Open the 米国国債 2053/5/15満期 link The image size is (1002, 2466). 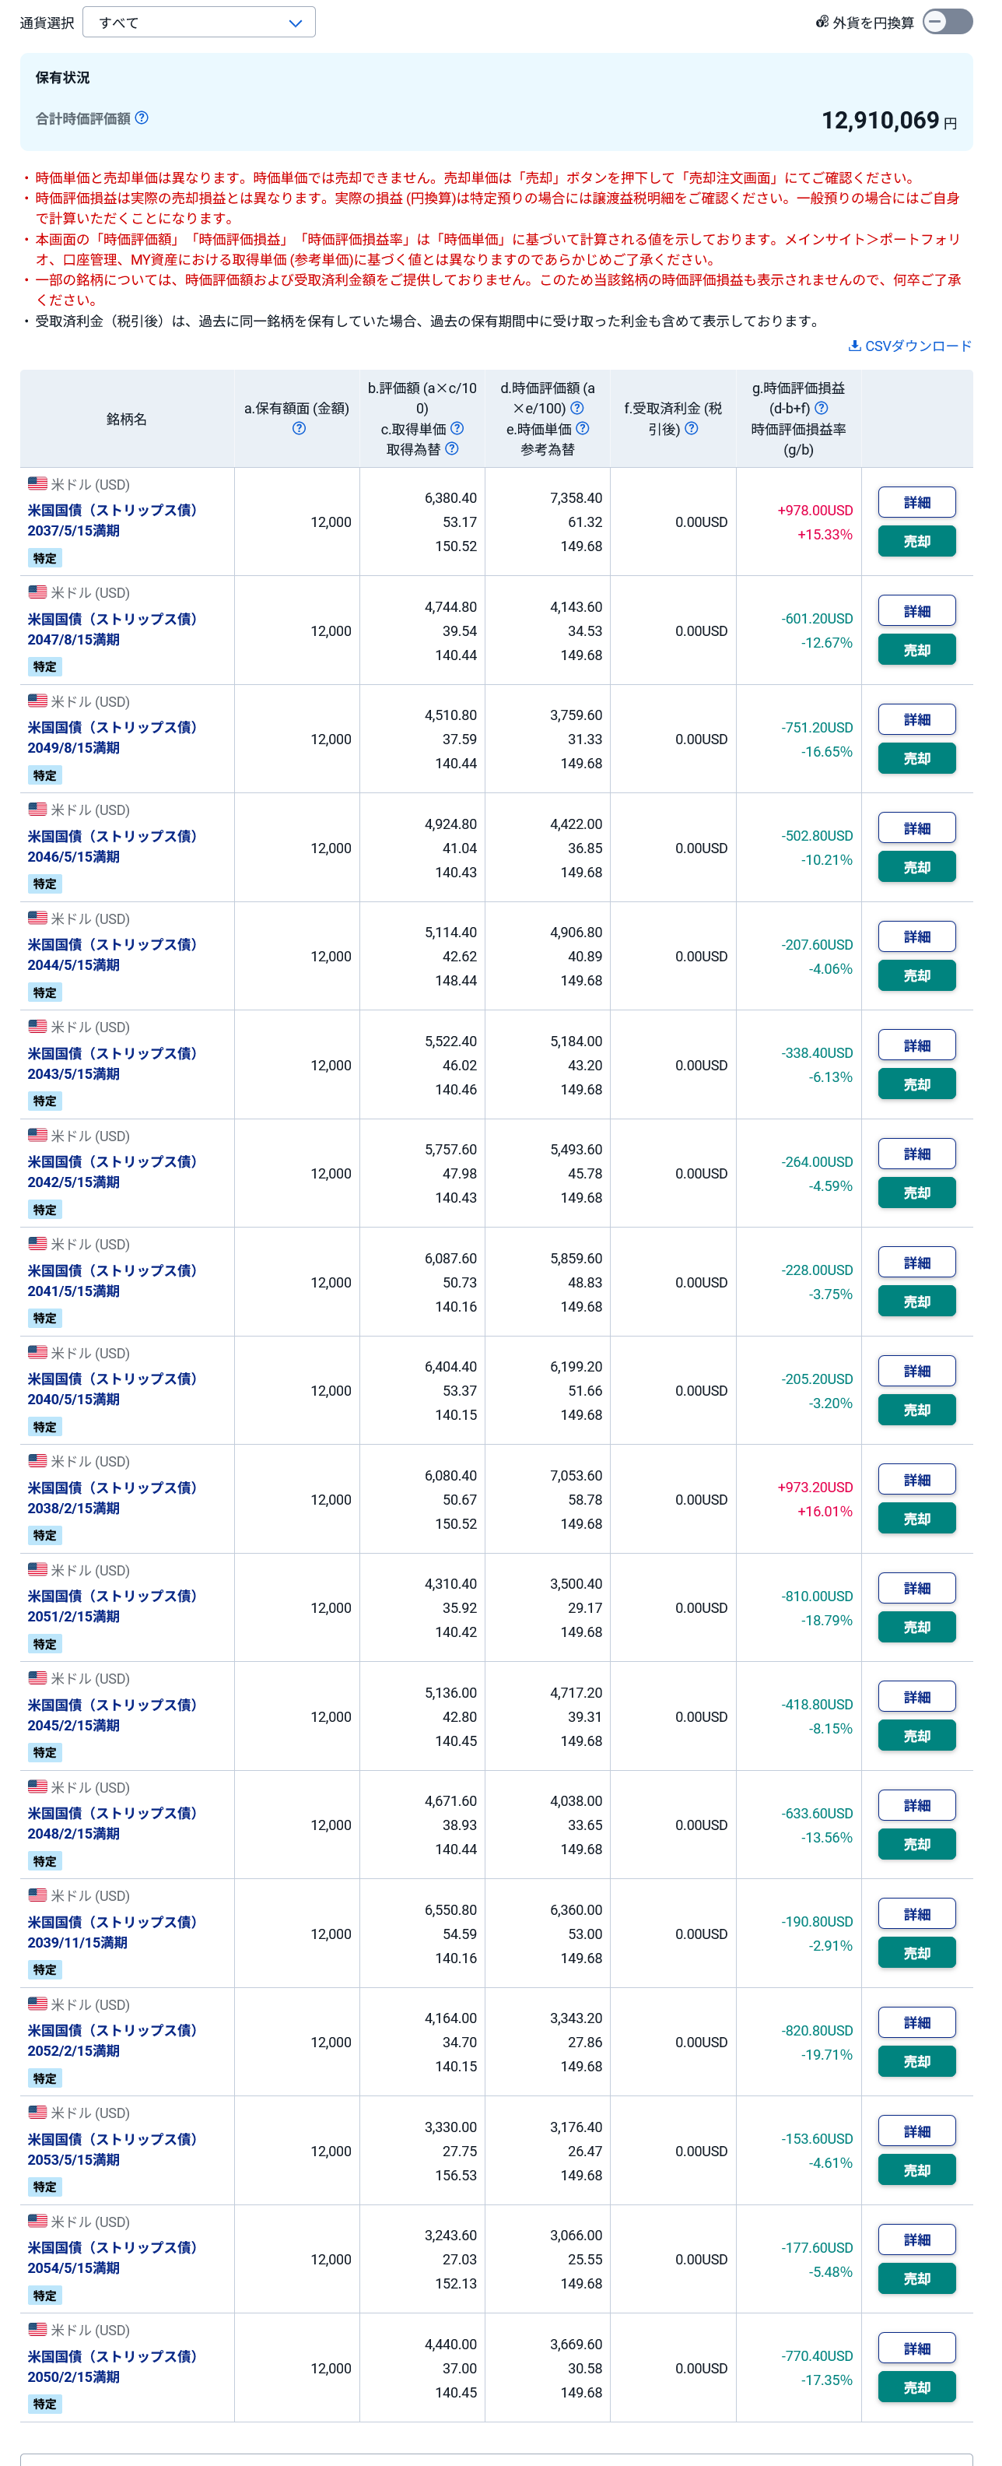click(x=112, y=2149)
